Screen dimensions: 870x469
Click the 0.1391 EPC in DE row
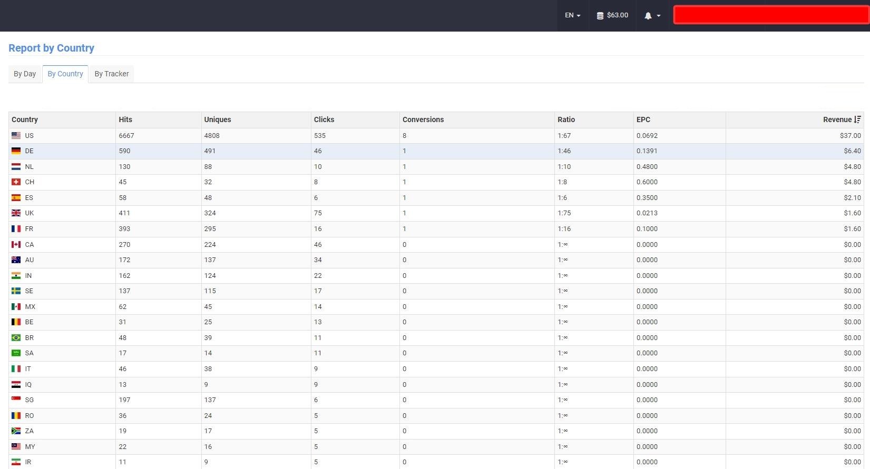(x=647, y=151)
